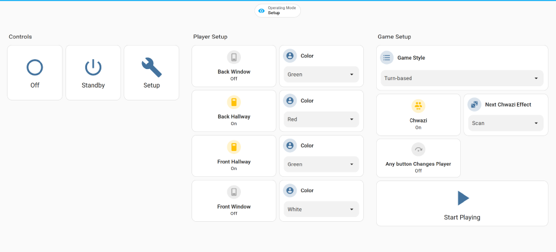Click the Start Playing triangle icon
The width and height of the screenshot is (556, 252).
tap(463, 198)
